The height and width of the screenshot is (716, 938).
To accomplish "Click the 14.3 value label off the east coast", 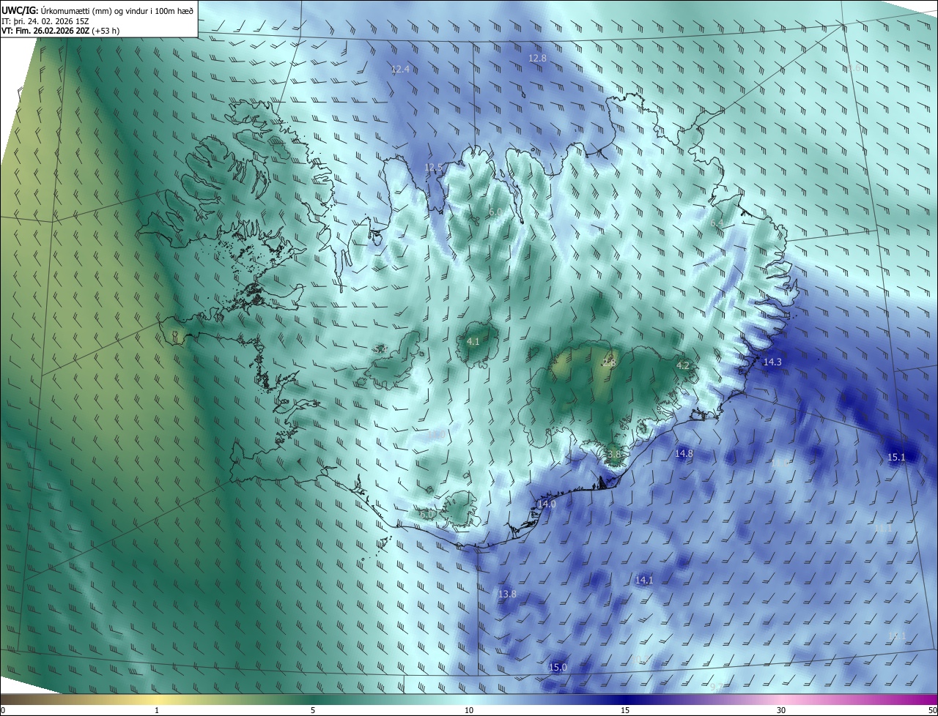I will [x=772, y=362].
